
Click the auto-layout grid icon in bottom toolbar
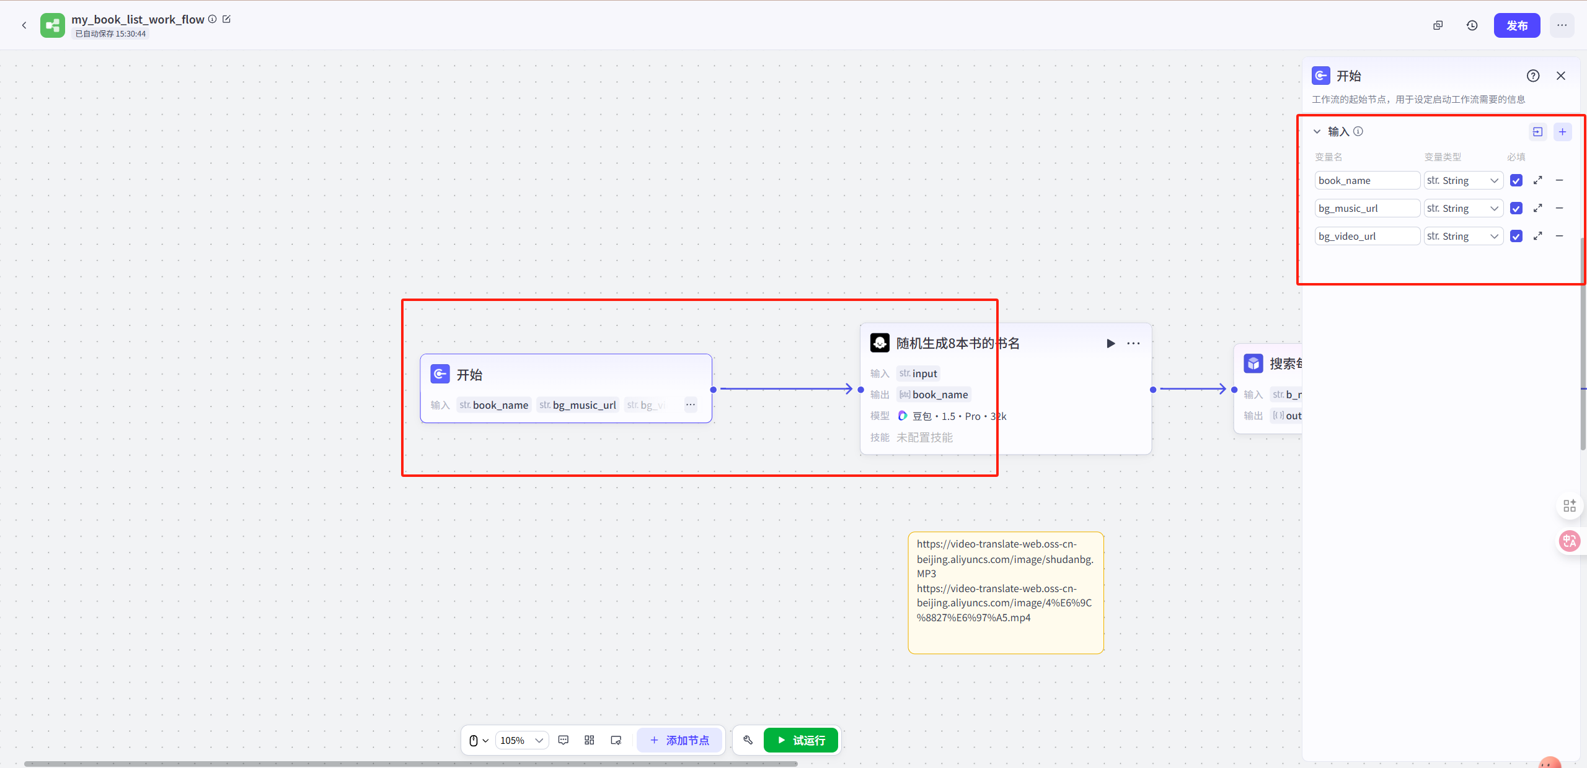[x=589, y=740]
